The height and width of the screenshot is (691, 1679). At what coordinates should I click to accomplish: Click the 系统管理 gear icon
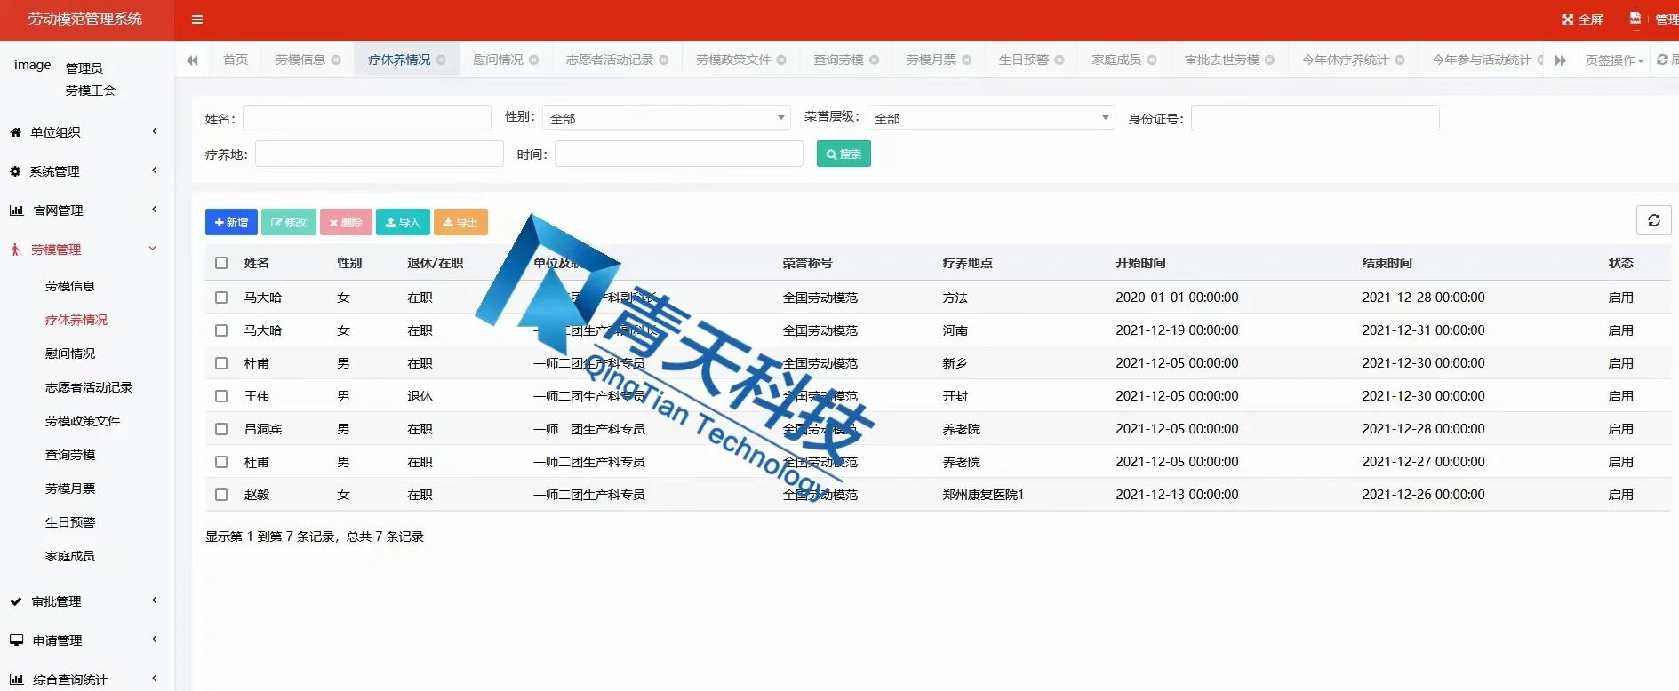15,171
